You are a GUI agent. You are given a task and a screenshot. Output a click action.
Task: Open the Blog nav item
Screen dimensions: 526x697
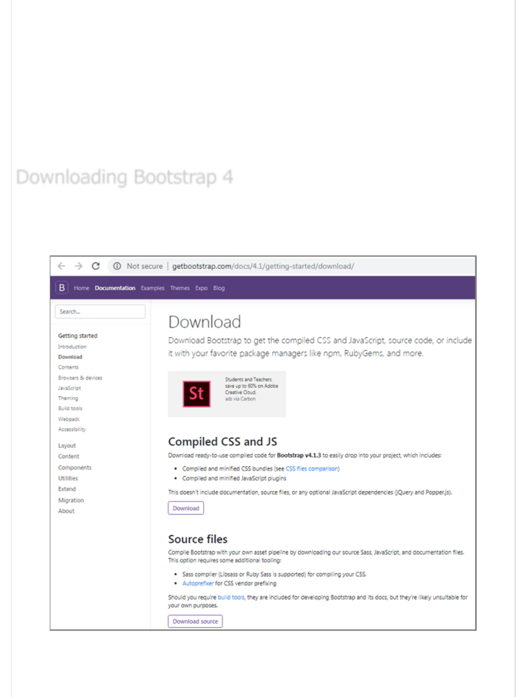[219, 288]
